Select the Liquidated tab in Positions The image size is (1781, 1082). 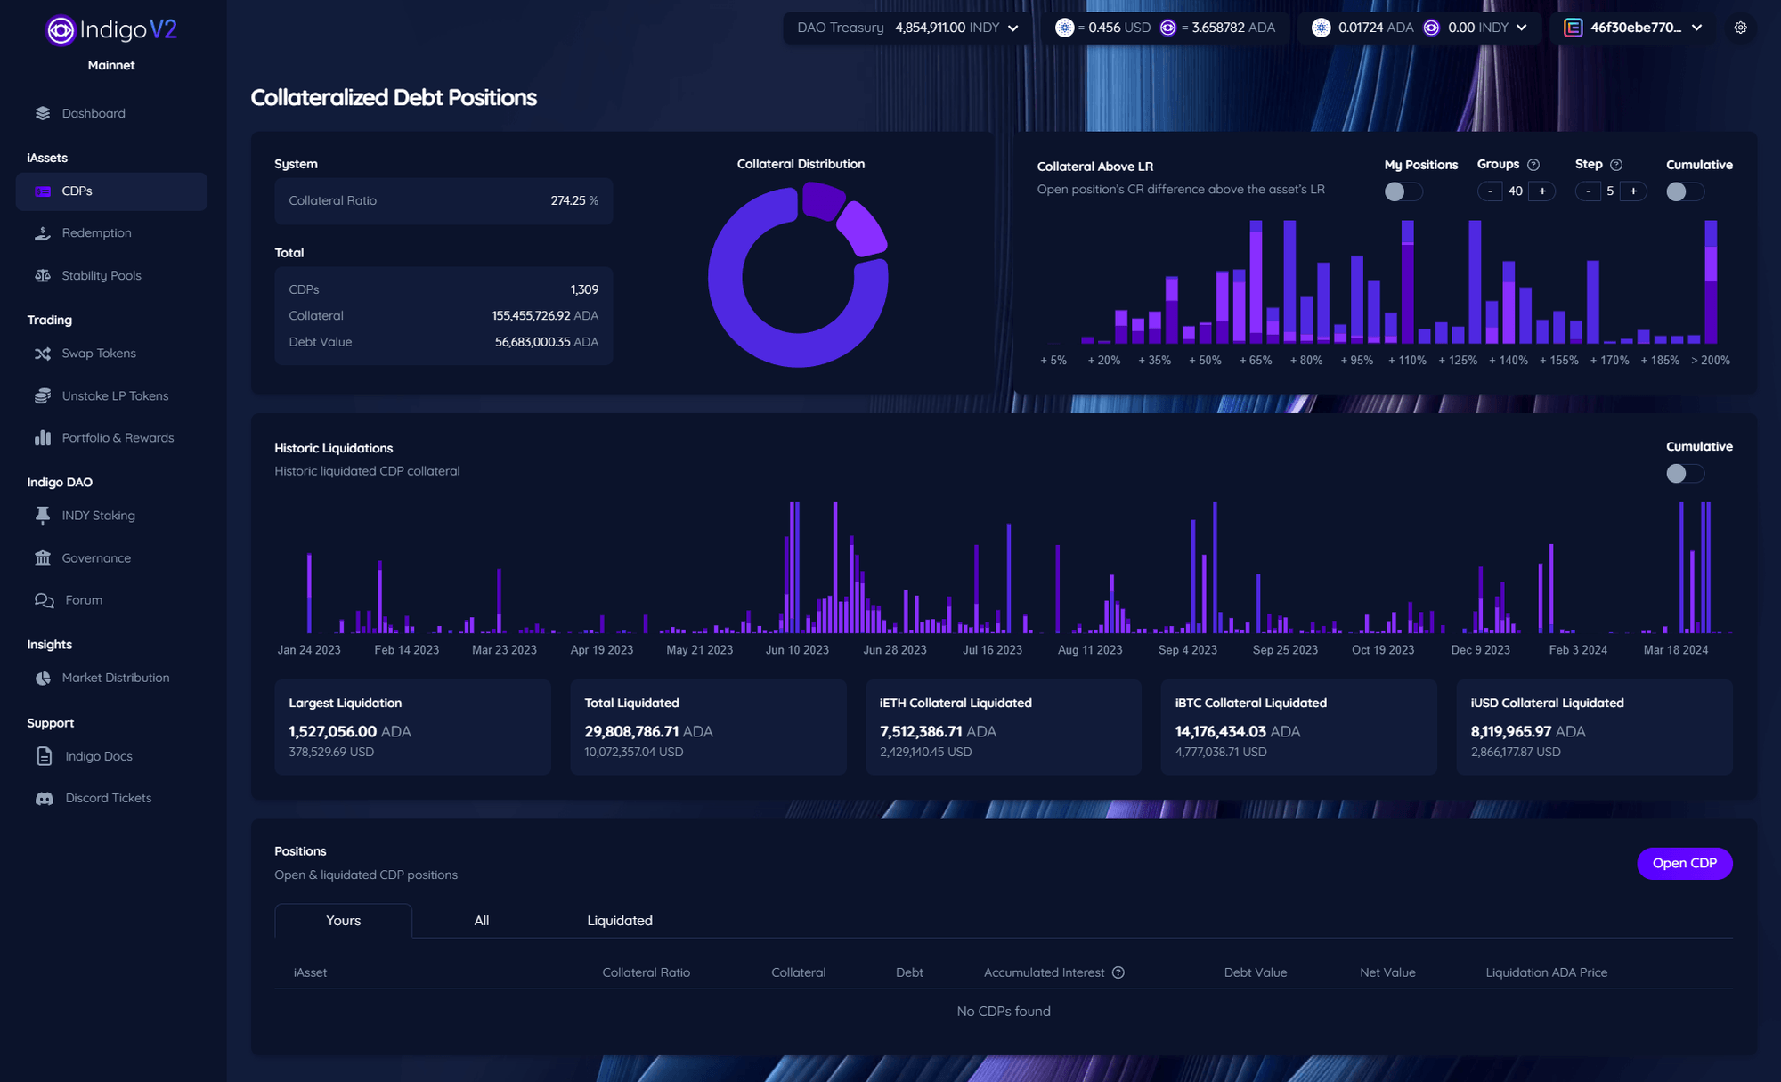(620, 919)
